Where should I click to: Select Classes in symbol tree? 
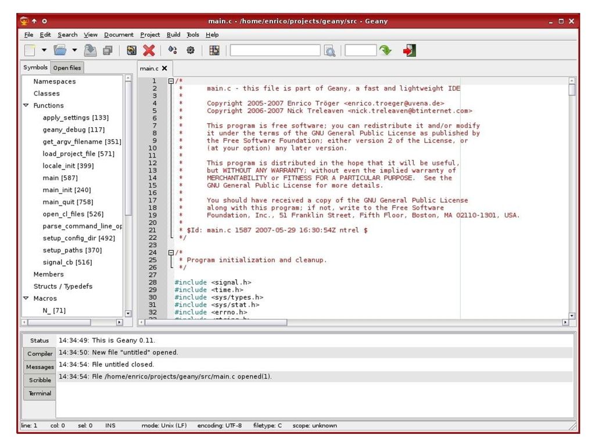[x=46, y=93]
